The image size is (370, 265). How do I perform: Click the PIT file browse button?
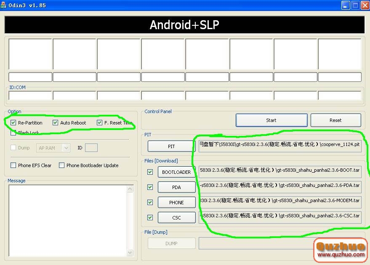(171, 146)
